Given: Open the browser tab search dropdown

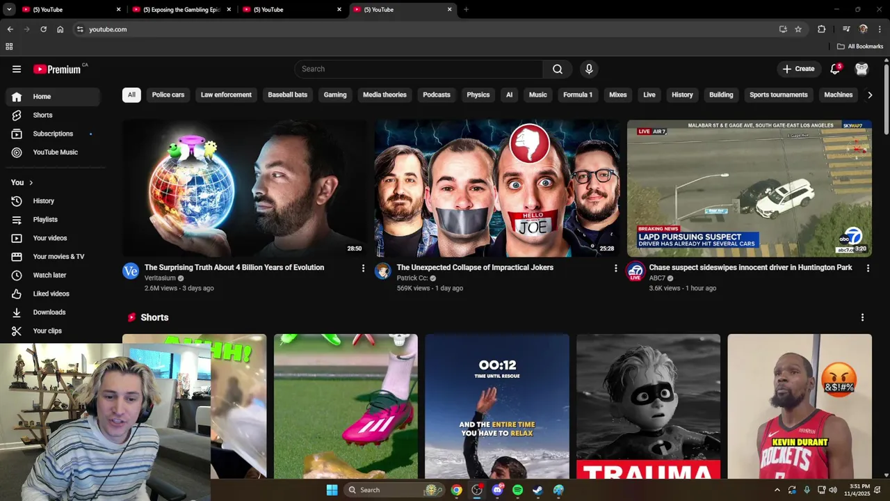Looking at the screenshot, I should [9, 10].
